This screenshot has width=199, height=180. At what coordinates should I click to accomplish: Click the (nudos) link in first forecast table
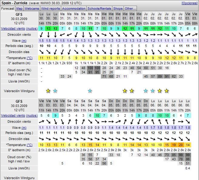pos(32,28)
